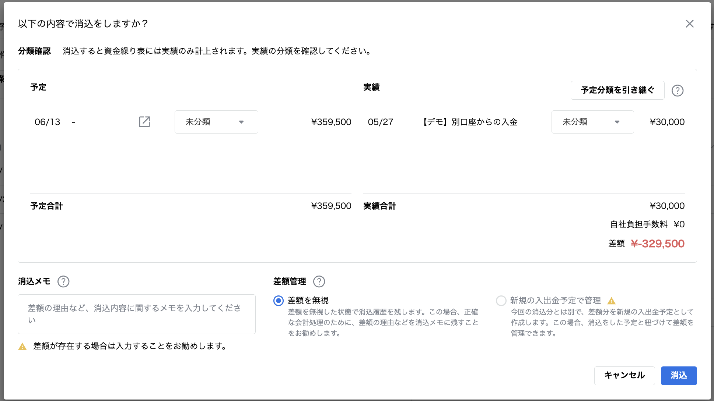The width and height of the screenshot is (714, 401).
Task: Click the 実績合計 ¥30,000 total
Action: click(667, 206)
